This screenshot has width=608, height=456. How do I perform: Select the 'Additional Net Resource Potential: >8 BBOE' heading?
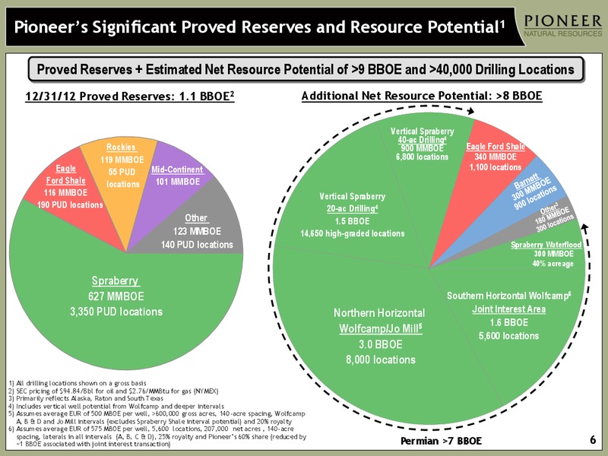[422, 96]
